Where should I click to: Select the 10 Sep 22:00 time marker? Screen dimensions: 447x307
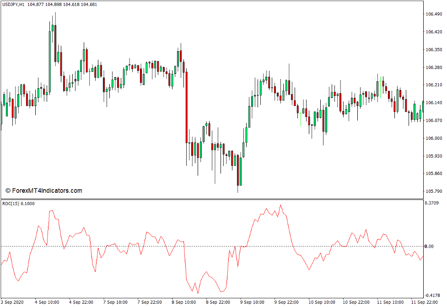point(355,302)
